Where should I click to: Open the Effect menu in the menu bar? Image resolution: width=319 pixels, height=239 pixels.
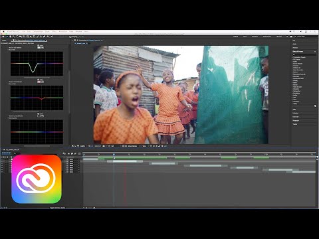pos(54,31)
